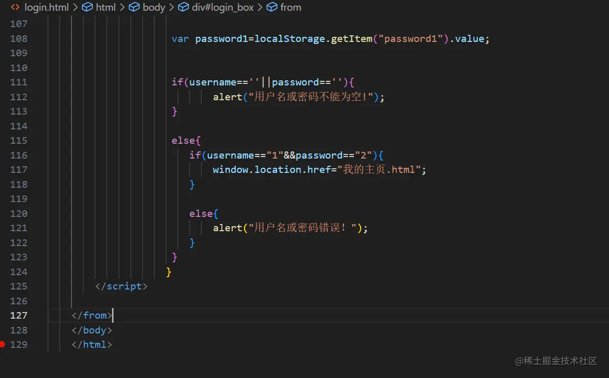The image size is (609, 378).
Task: Click the cube icon before div#login_box
Action: point(184,7)
